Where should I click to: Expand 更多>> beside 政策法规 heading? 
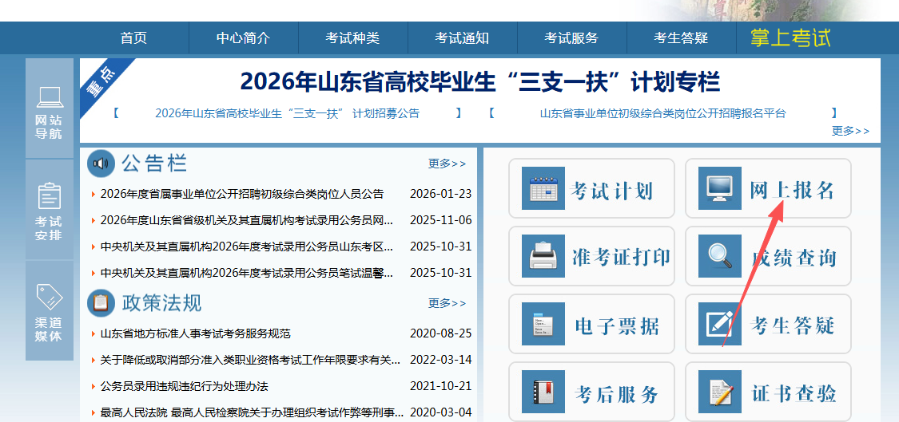coord(447,303)
